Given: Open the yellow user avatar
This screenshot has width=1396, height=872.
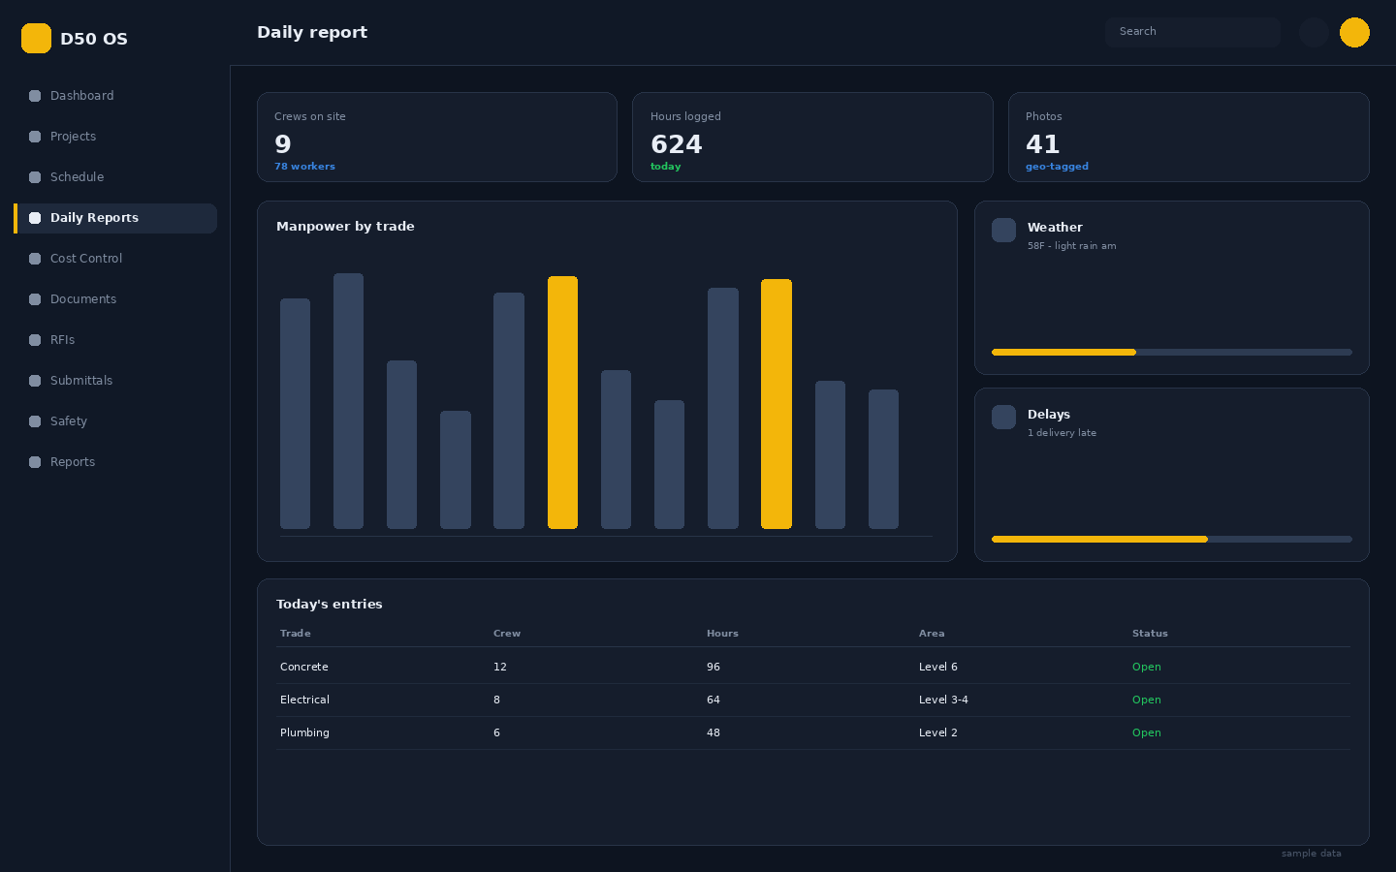Looking at the screenshot, I should (x=1354, y=32).
